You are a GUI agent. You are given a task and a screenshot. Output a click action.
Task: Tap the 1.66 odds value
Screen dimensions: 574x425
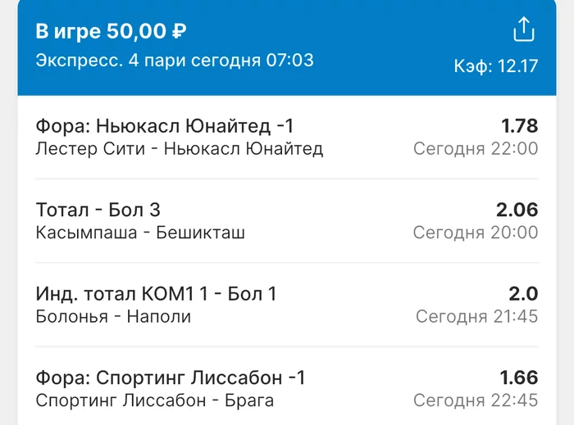tap(519, 378)
